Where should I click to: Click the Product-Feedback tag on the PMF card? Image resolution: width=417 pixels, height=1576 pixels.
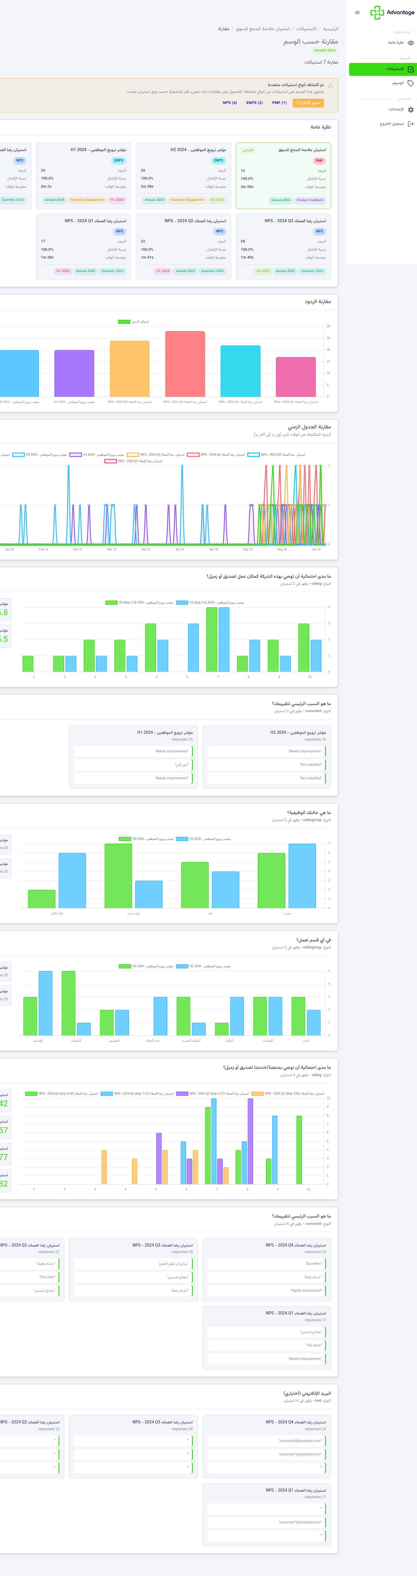pyautogui.click(x=310, y=200)
